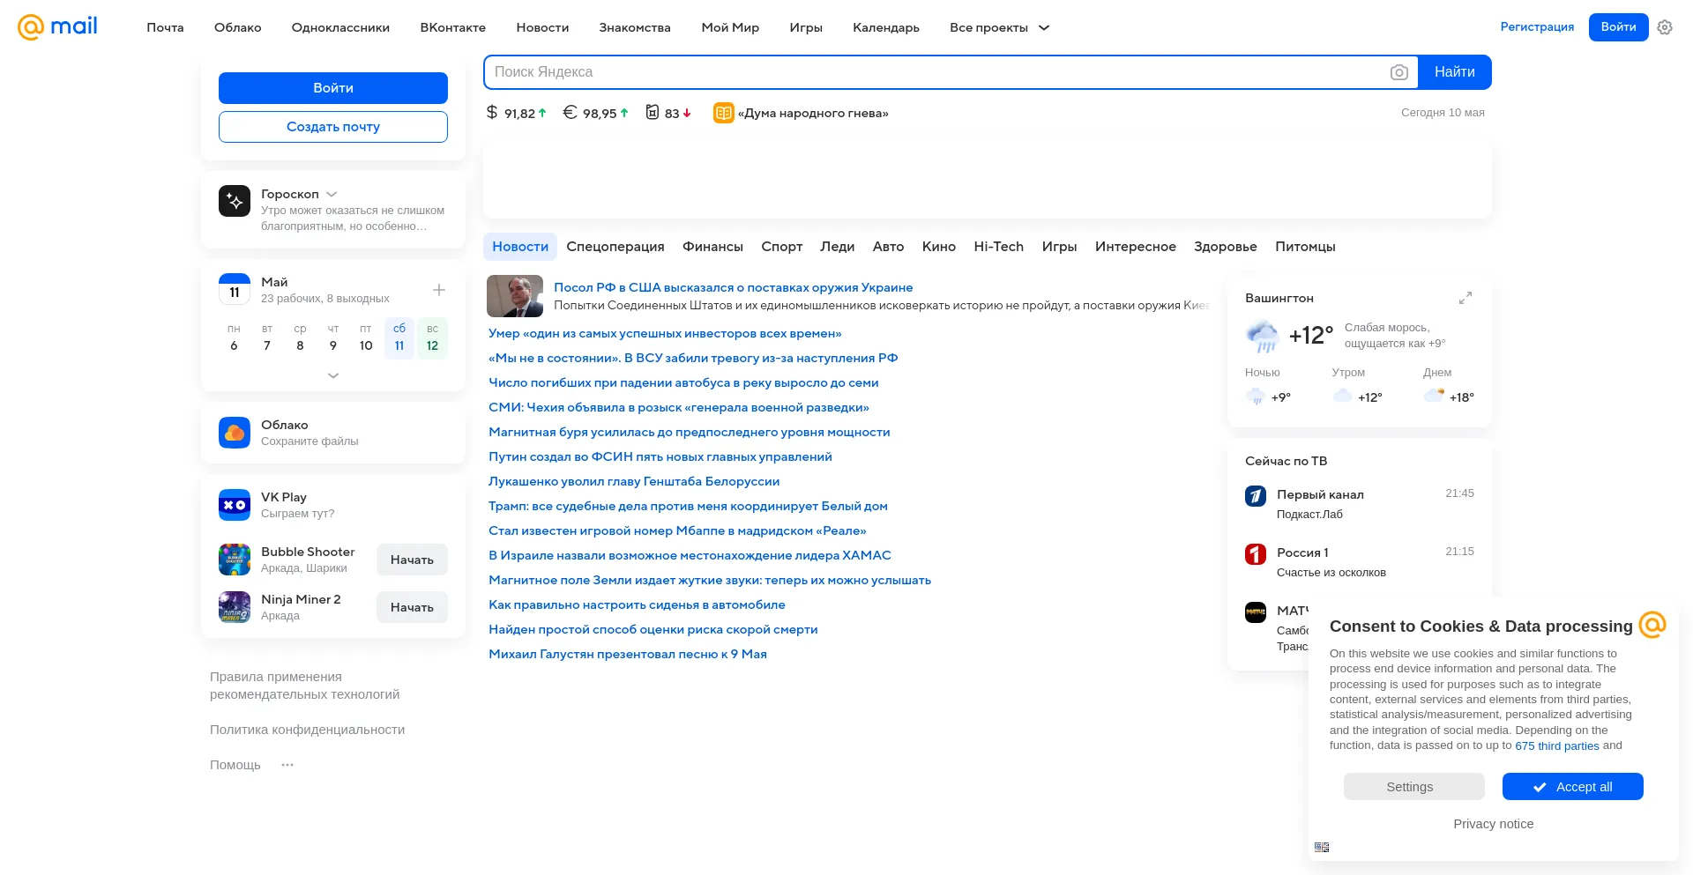Open Правила применения рекомендательных технологий link
The height and width of the screenshot is (875, 1693).
(x=305, y=686)
